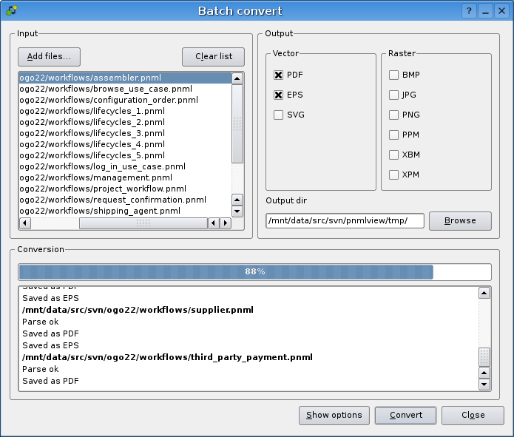Click the application icon in title bar
This screenshot has height=437, width=514.
(x=12, y=11)
